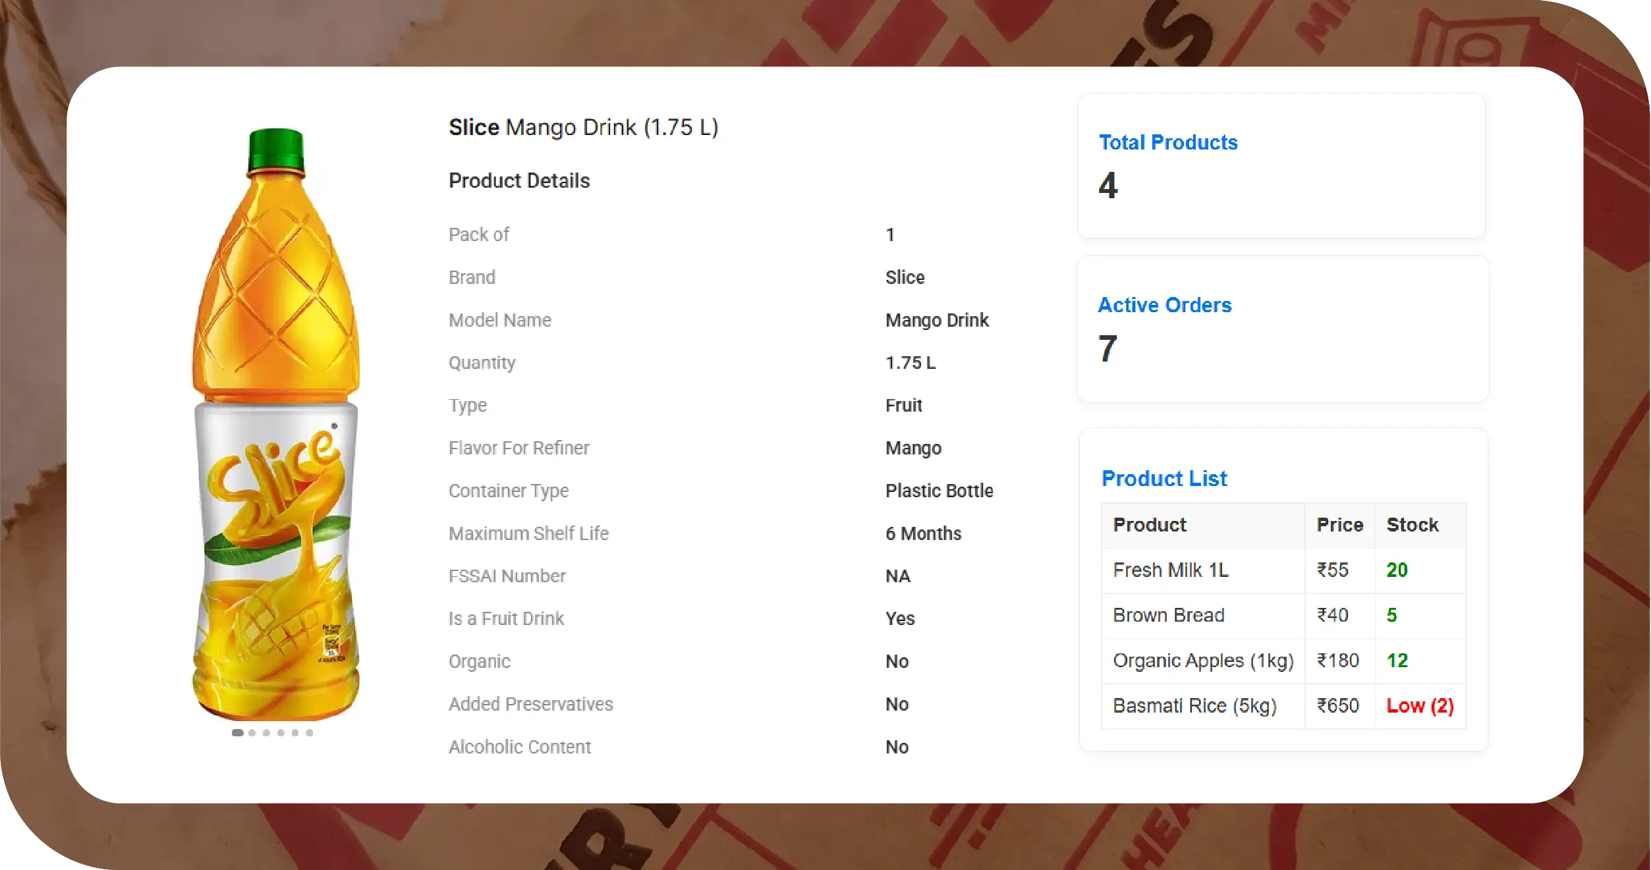Image resolution: width=1651 pixels, height=870 pixels.
Task: Go to the second image carousel dot
Action: tap(252, 732)
